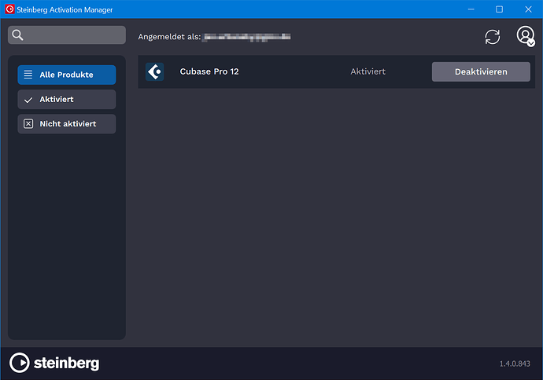543x380 pixels.
Task: Minimize the Activation Manager window
Action: point(471,9)
